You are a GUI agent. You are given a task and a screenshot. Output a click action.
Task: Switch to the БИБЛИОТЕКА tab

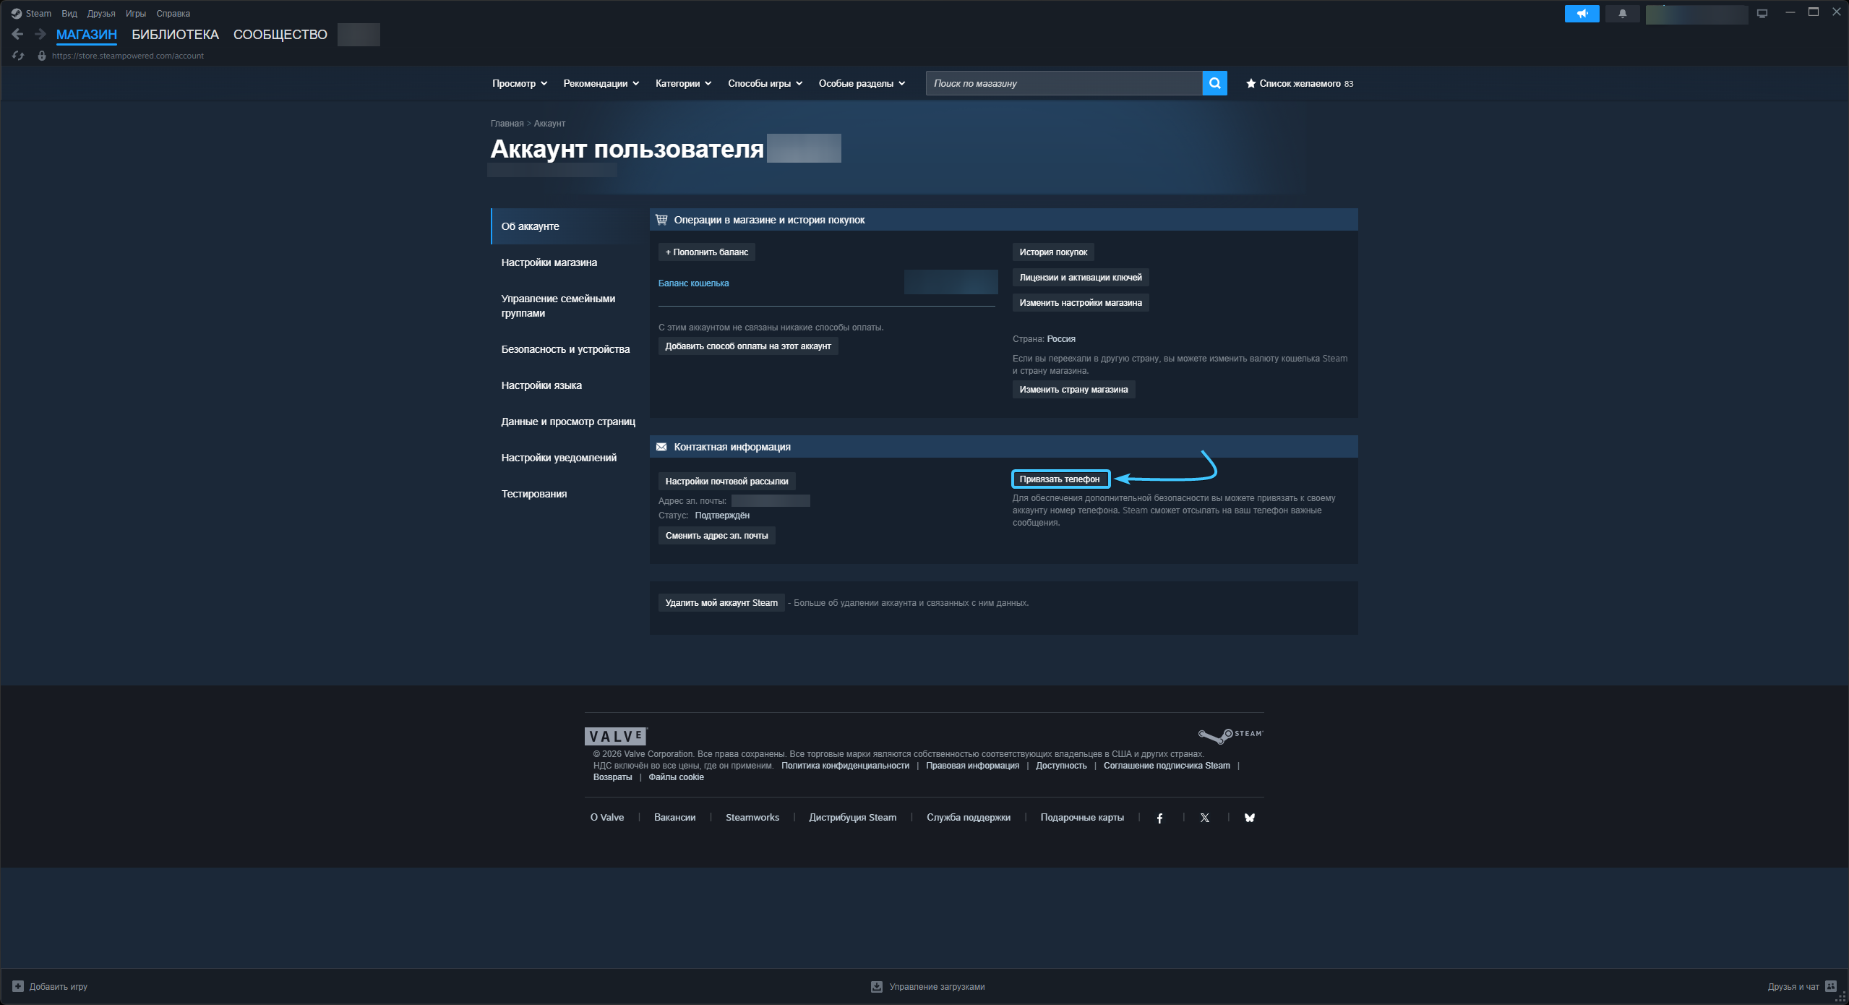(175, 34)
